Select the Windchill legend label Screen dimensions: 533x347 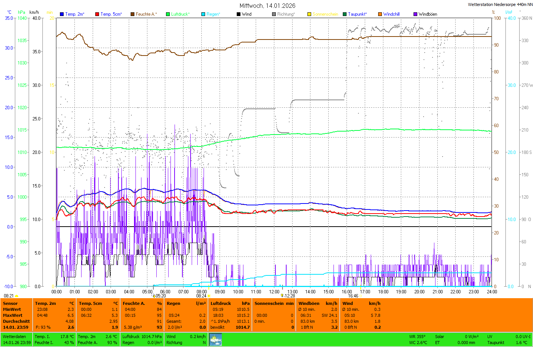391,14
